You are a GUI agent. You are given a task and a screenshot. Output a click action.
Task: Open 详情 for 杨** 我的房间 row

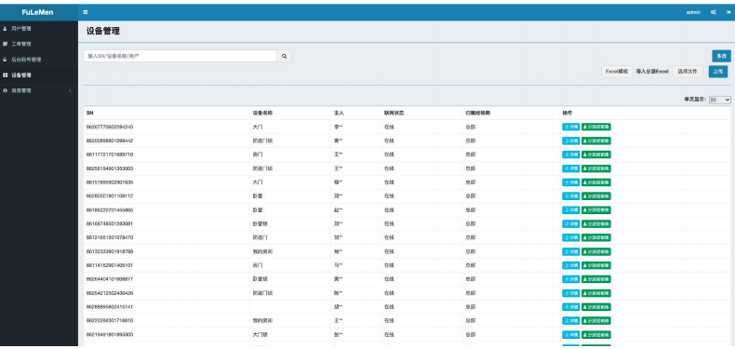pos(570,251)
